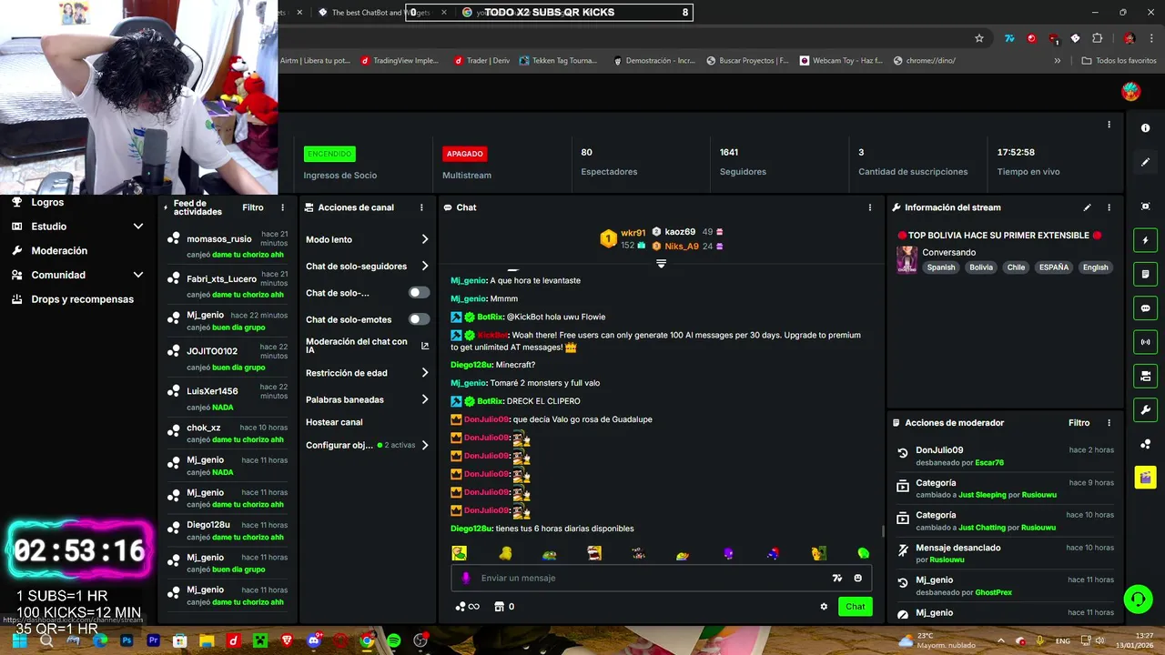
Task: Collapse chat leaderboard arrow
Action: click(x=661, y=264)
